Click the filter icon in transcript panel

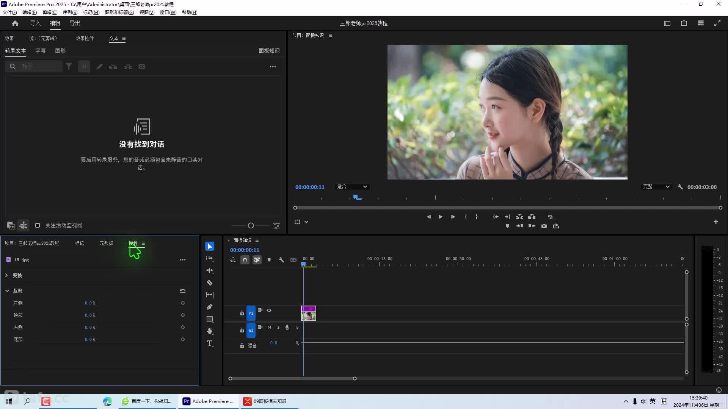(x=69, y=66)
